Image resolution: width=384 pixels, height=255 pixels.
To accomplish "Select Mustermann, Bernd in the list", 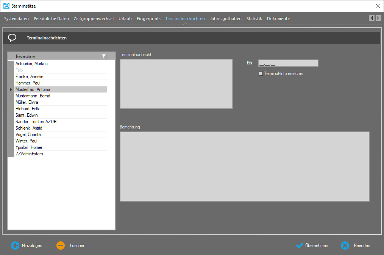I will click(33, 96).
